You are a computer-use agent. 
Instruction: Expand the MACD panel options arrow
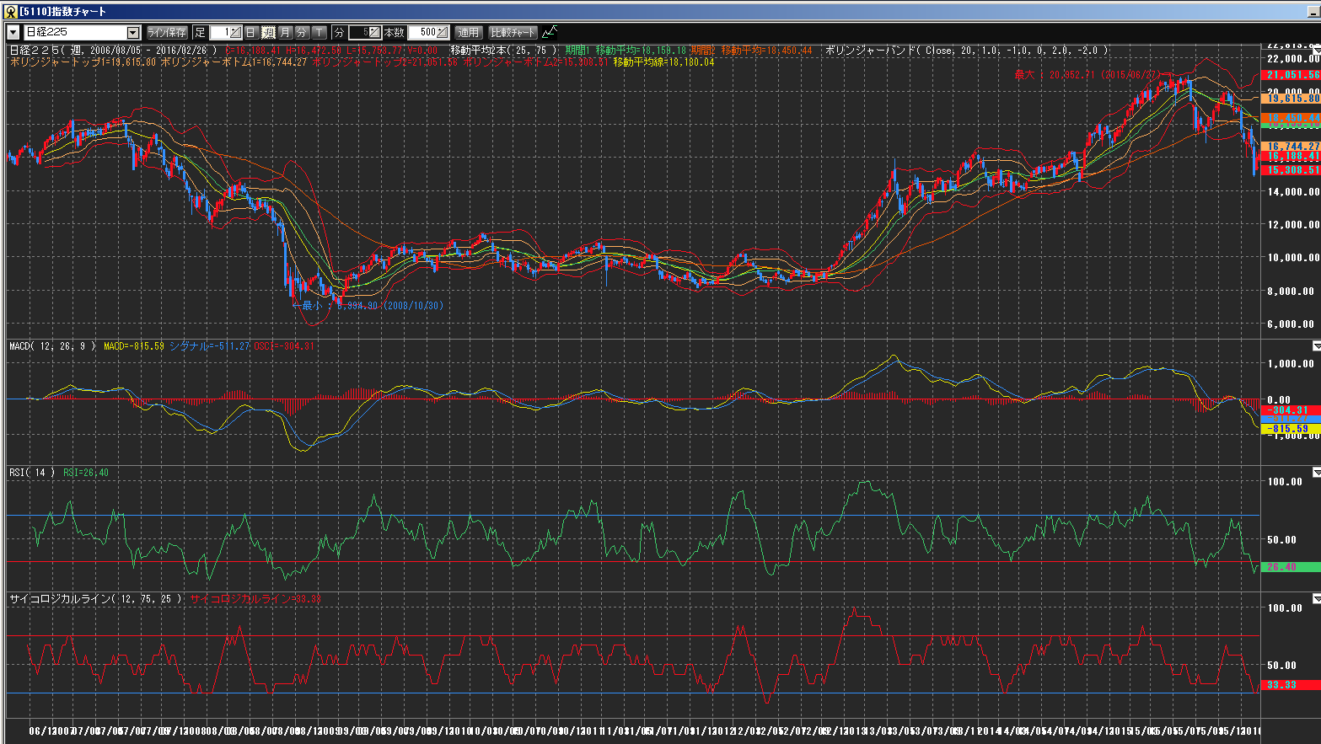click(x=1317, y=346)
